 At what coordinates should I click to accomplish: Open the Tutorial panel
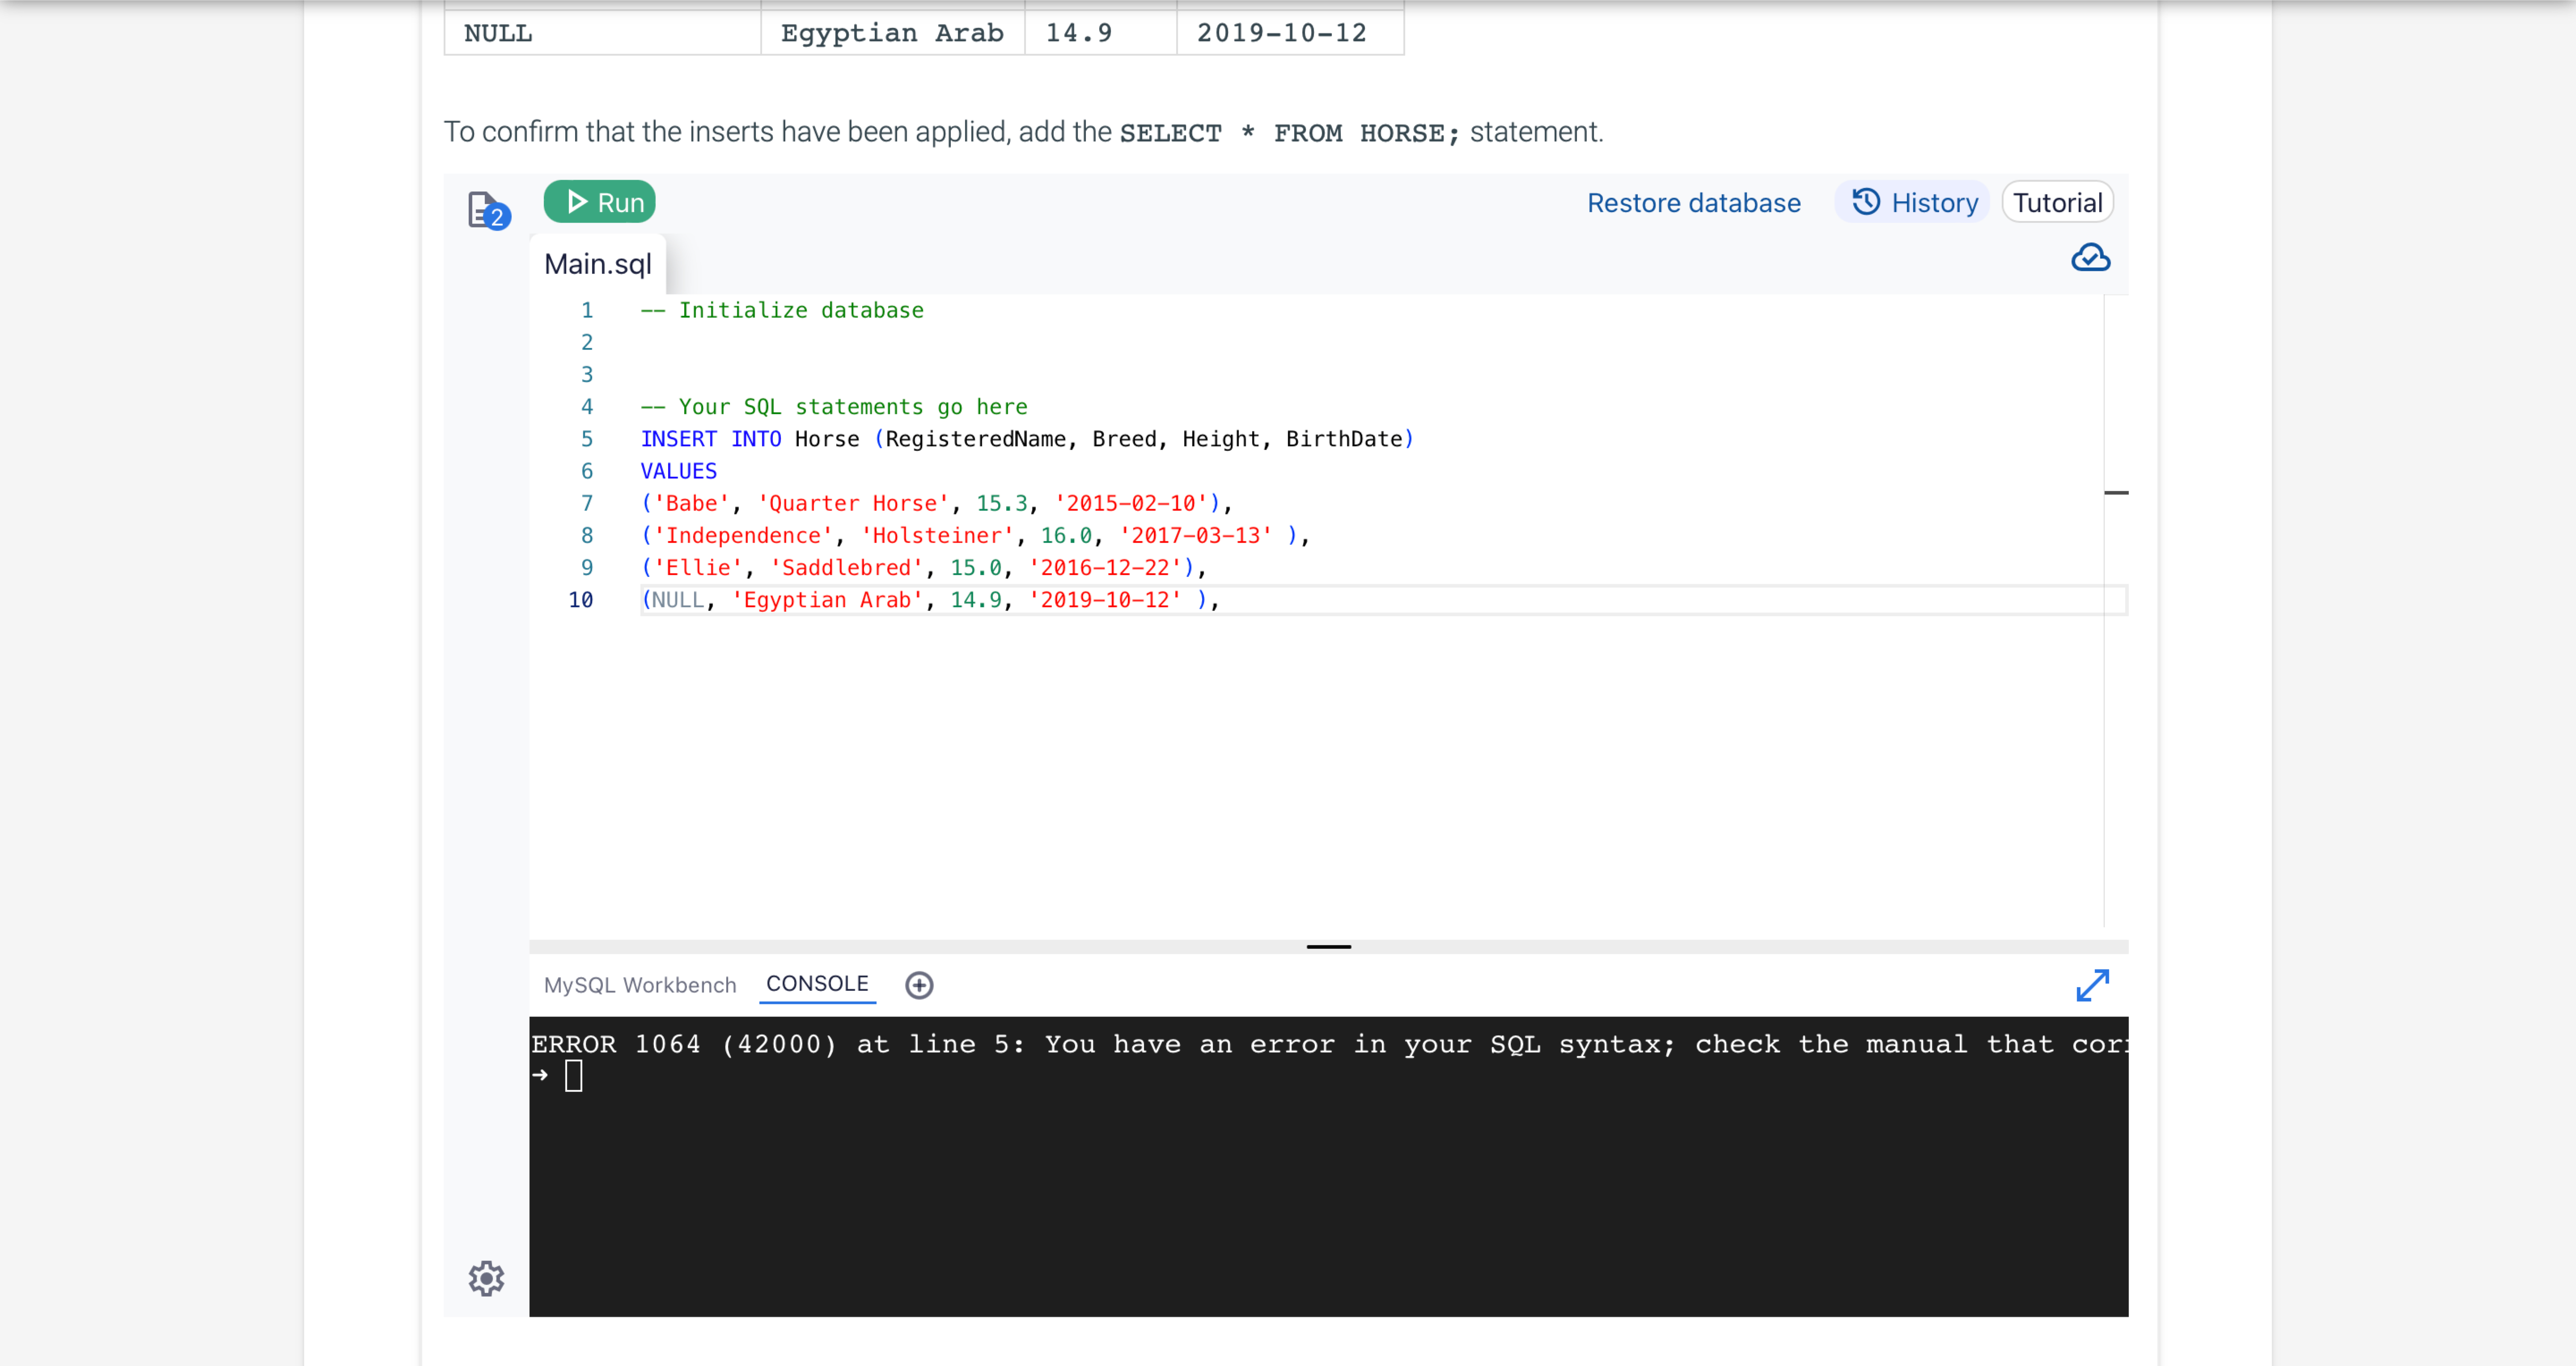pyautogui.click(x=2057, y=203)
